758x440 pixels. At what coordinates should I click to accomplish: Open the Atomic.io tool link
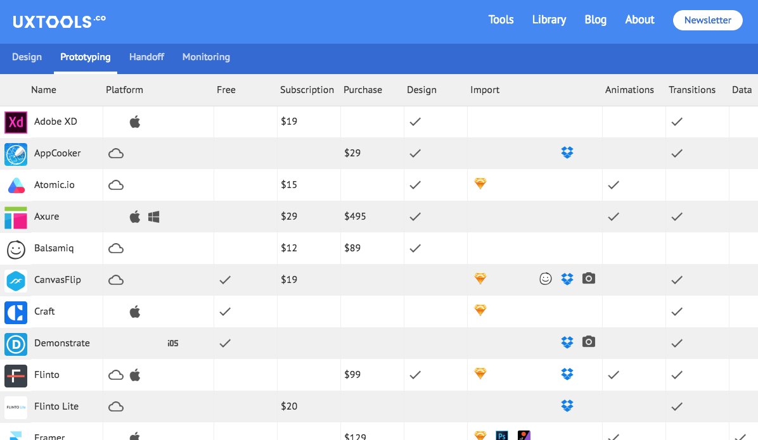coord(54,185)
